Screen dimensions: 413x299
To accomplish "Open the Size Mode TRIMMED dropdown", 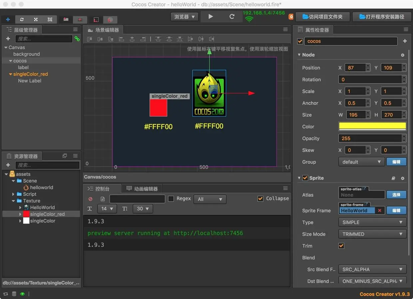I will (372, 234).
